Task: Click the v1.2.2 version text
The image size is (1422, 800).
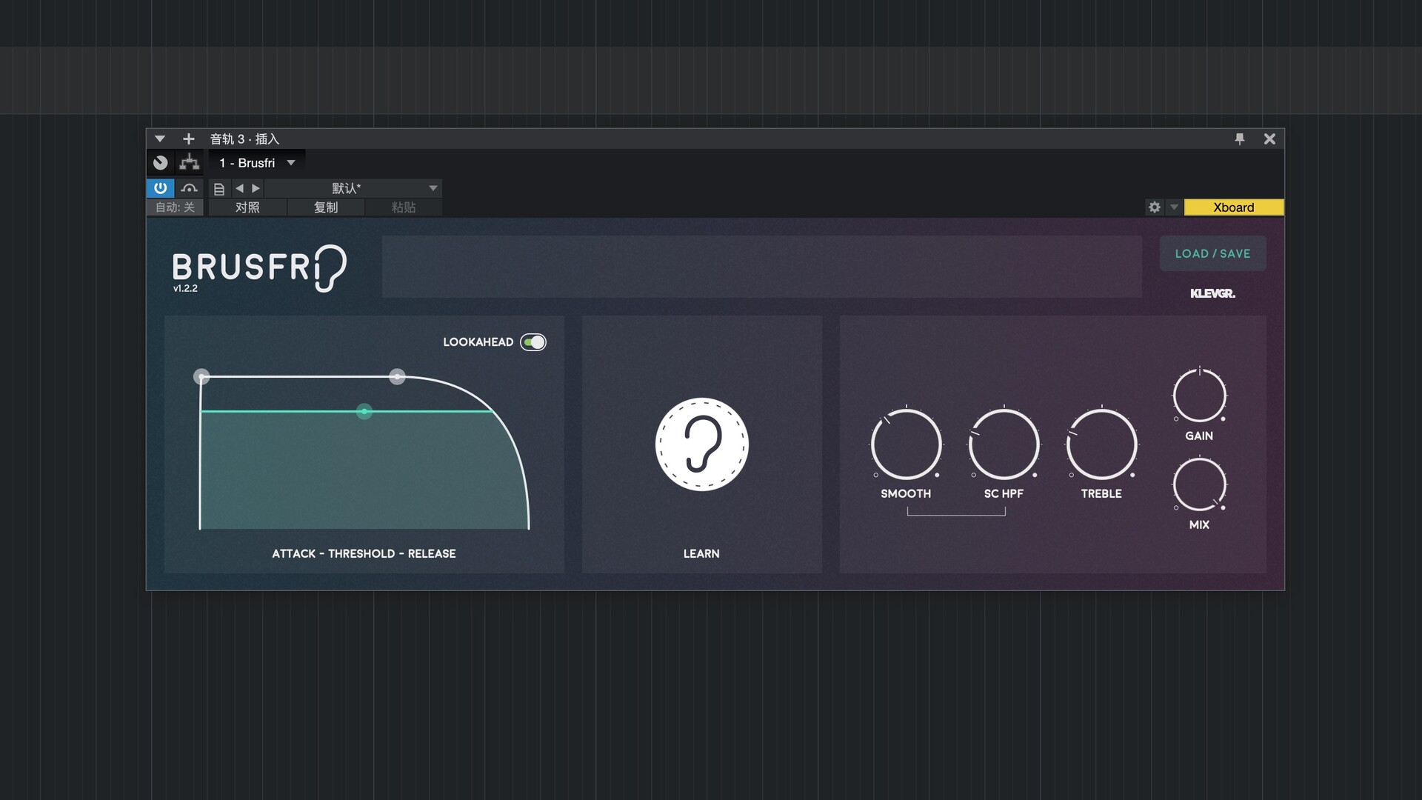Action: [185, 288]
